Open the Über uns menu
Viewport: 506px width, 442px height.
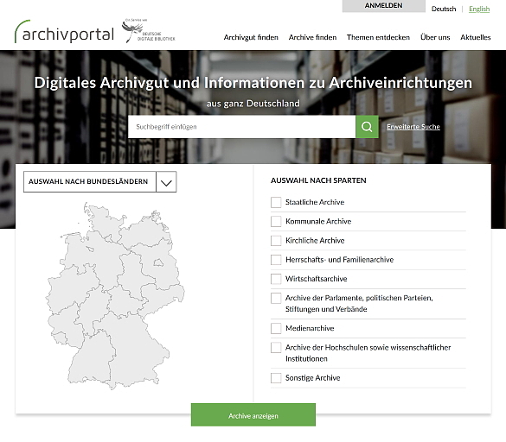tap(435, 37)
